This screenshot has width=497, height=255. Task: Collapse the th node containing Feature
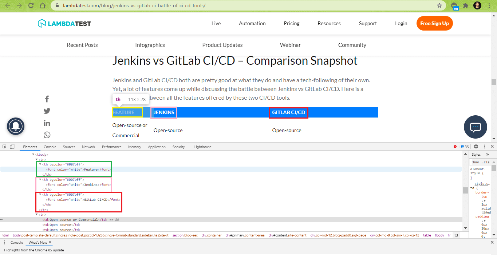pyautogui.click(x=40, y=164)
